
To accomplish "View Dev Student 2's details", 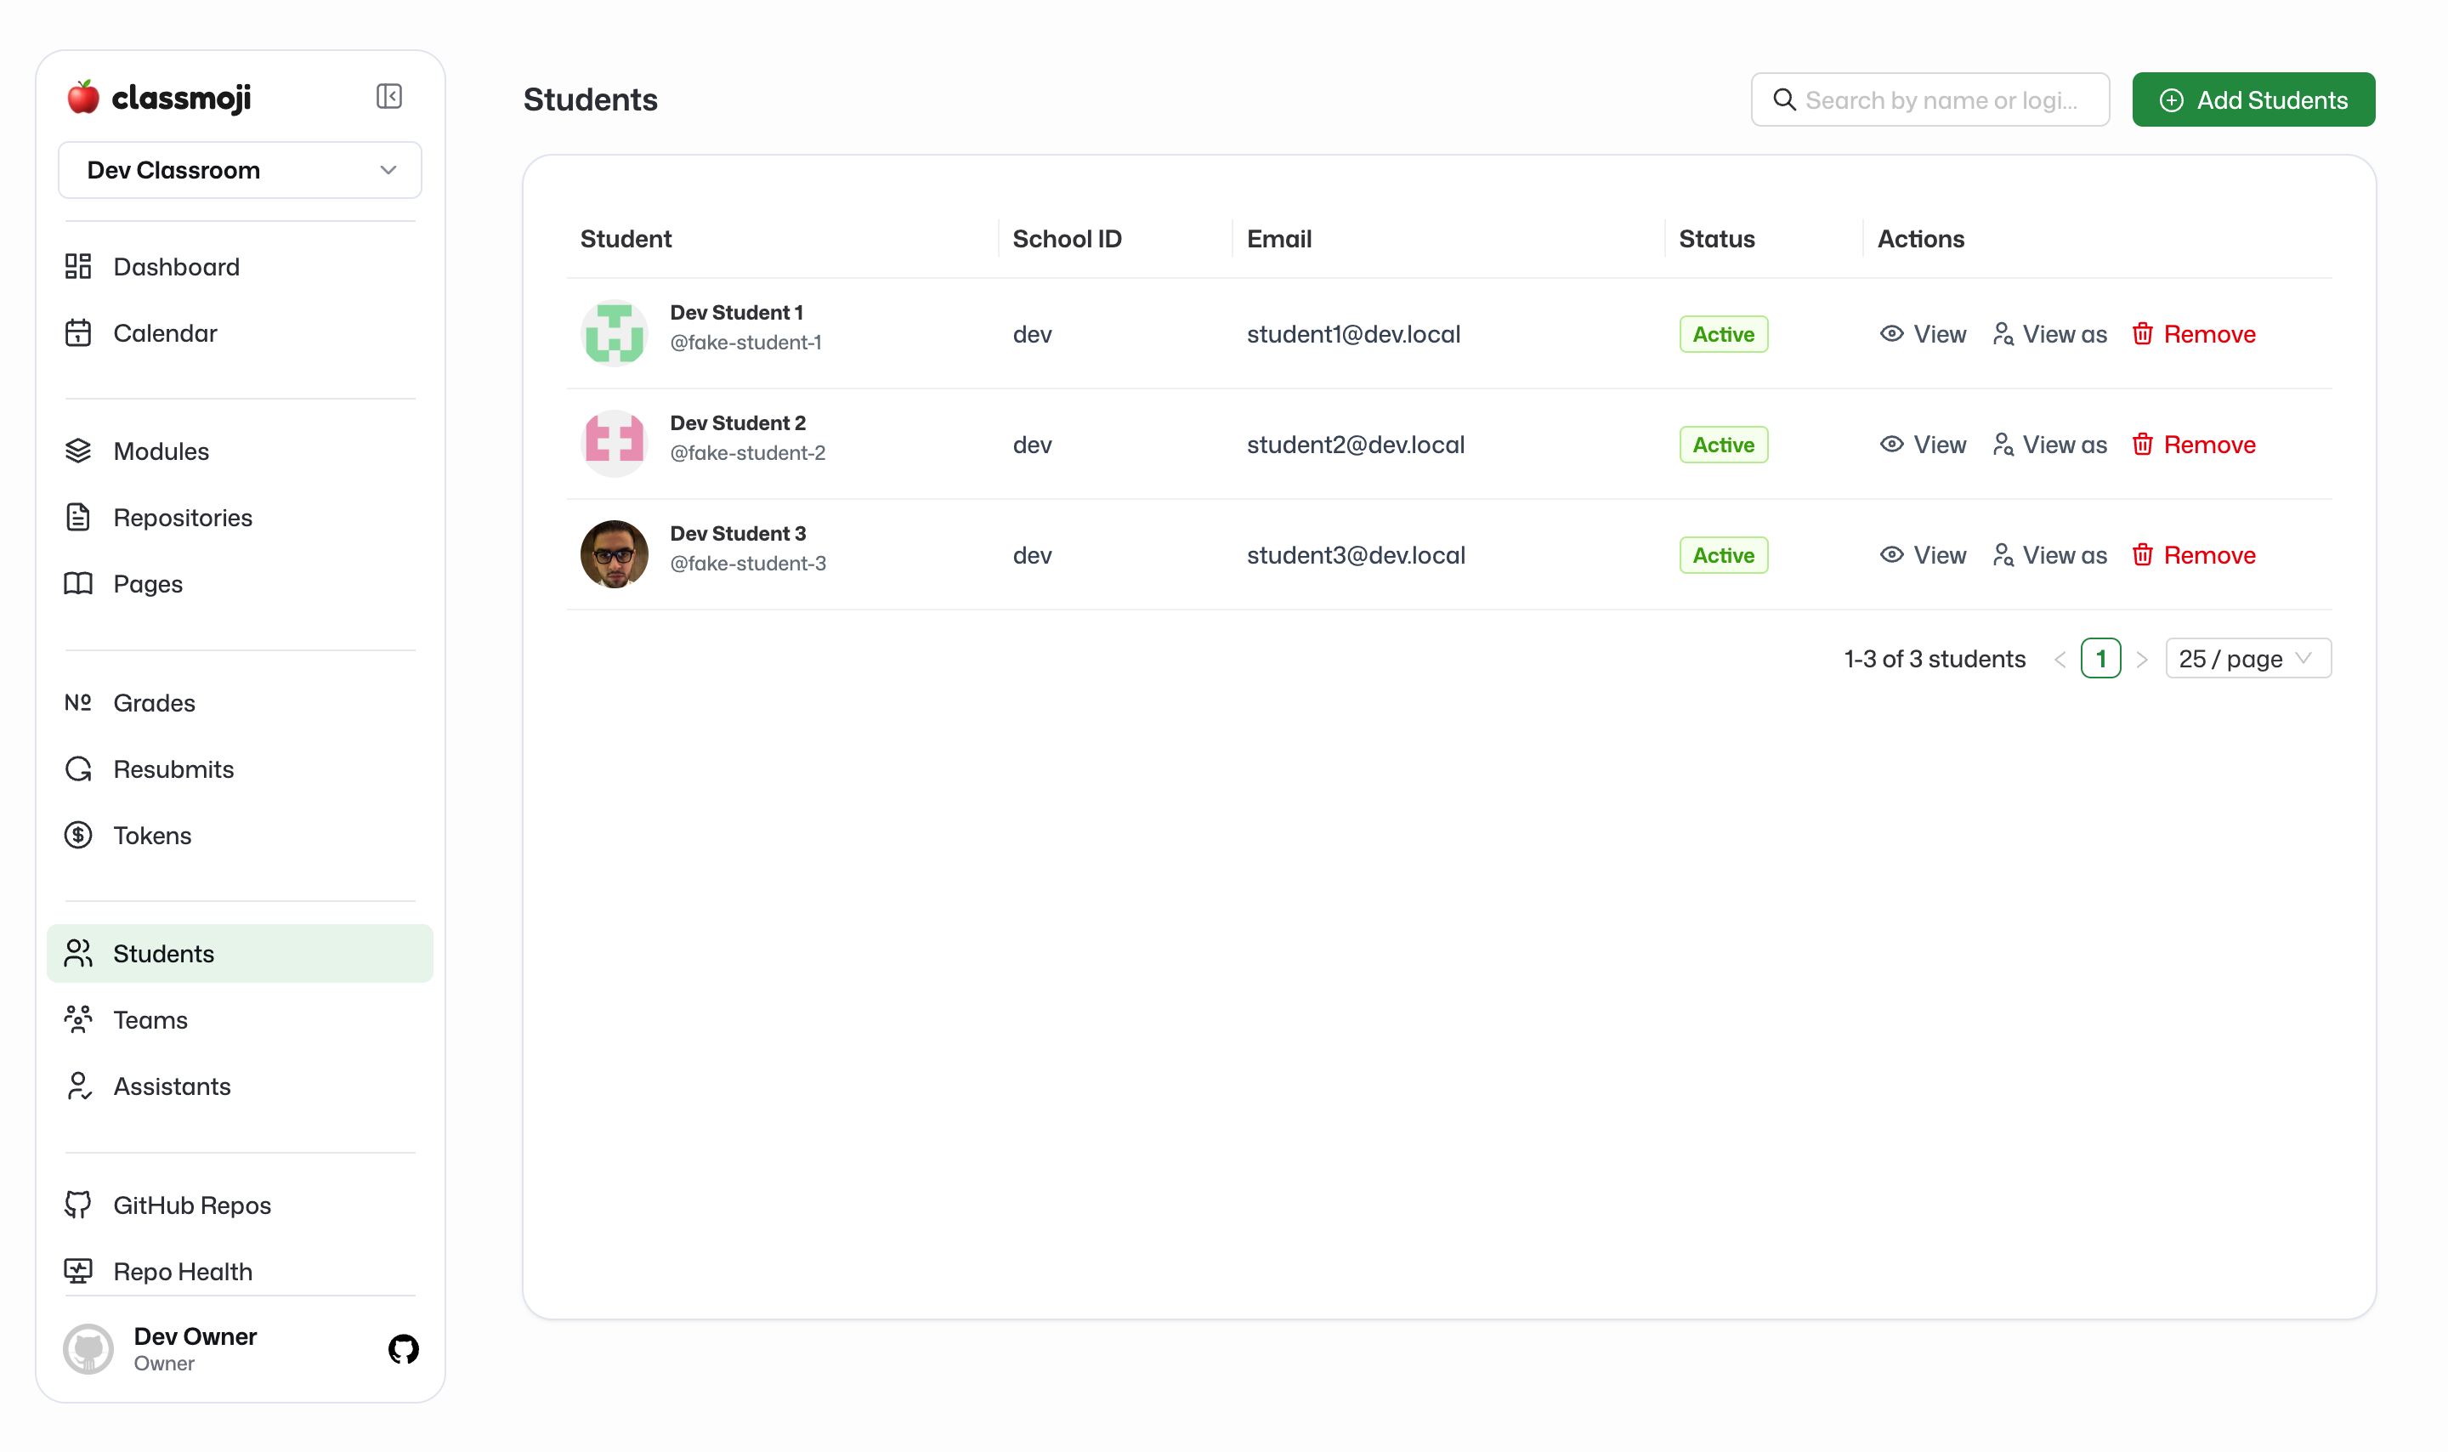I will [1923, 445].
